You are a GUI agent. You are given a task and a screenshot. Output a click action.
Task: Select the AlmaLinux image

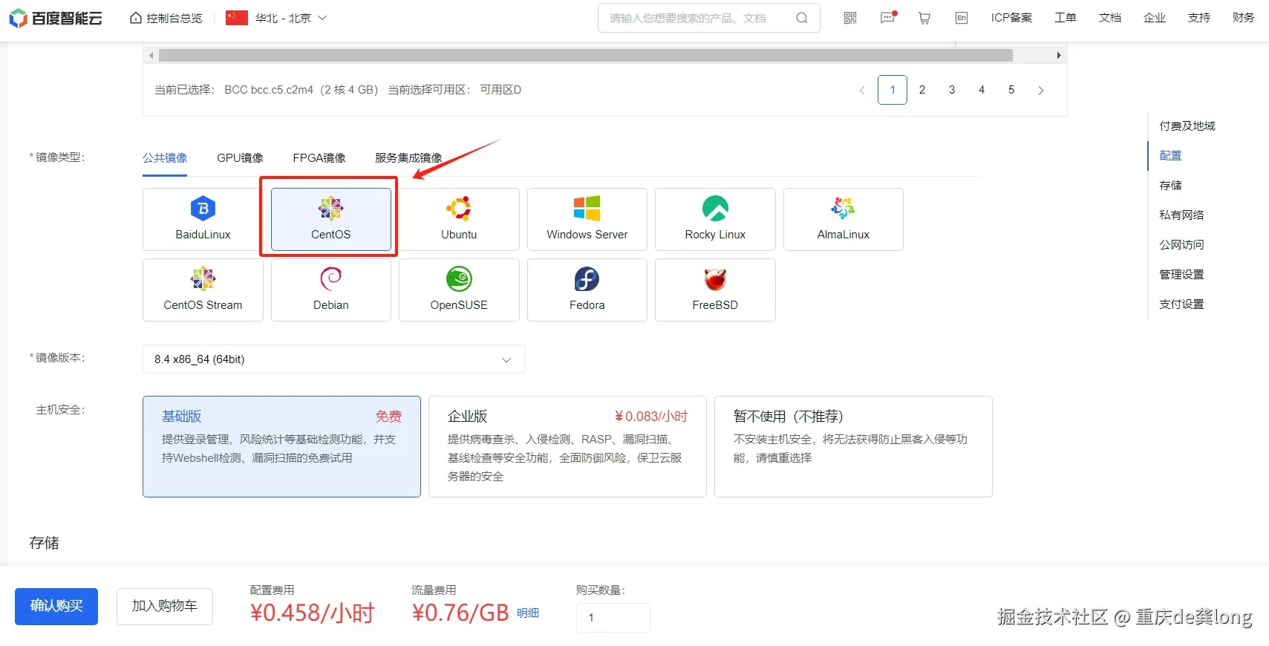click(x=844, y=219)
